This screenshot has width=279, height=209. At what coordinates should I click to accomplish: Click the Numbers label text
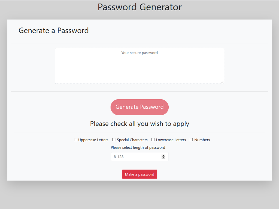pyautogui.click(x=202, y=140)
